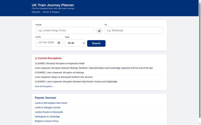Image resolution: width=201 pixels, height=125 pixels.
Task: Open Rovers & Rangers in the header
Action: 51,12
